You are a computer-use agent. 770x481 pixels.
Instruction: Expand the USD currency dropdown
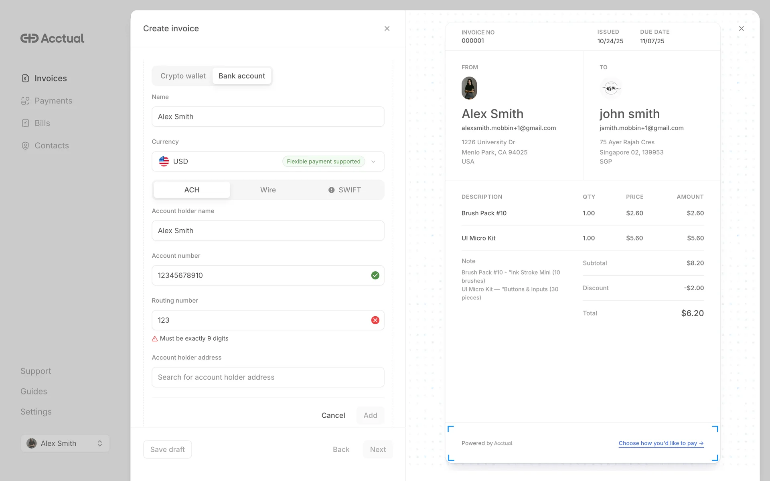pyautogui.click(x=373, y=162)
